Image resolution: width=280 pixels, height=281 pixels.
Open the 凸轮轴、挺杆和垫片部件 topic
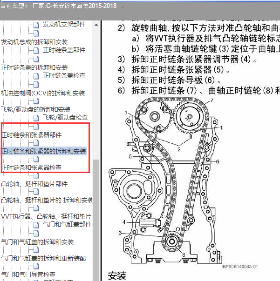pos(34,184)
